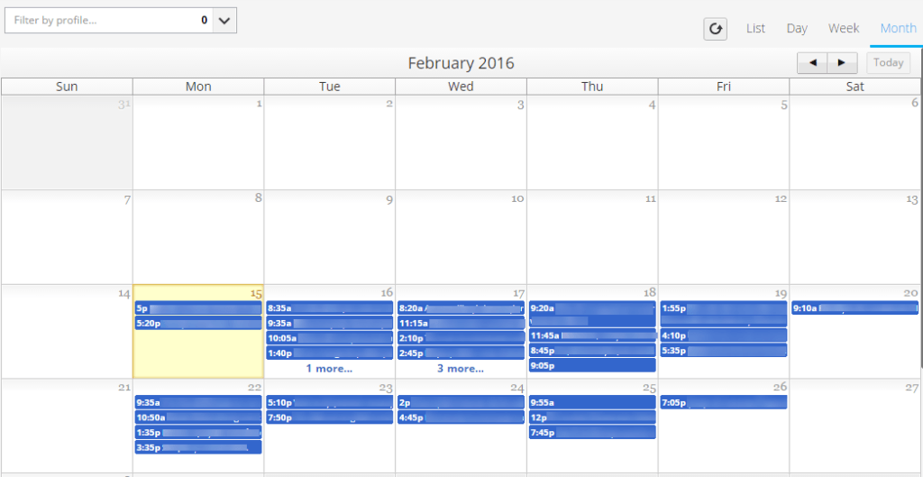The height and width of the screenshot is (477, 923).
Task: Click the 9:10a event on Saturday 20
Action: tap(854, 308)
